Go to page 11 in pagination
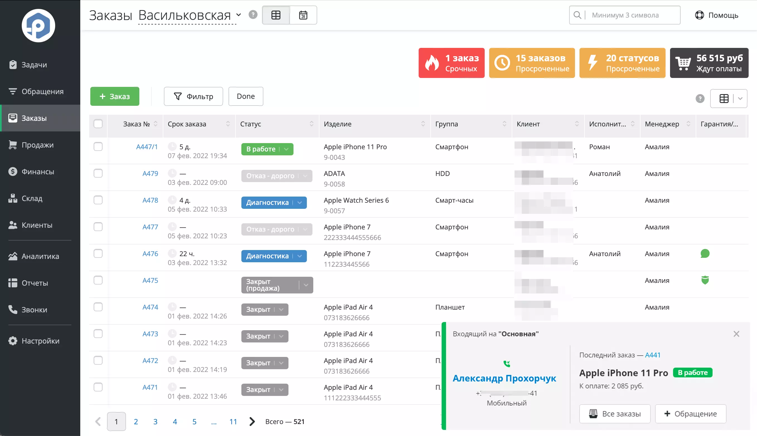The height and width of the screenshot is (436, 757). [233, 422]
